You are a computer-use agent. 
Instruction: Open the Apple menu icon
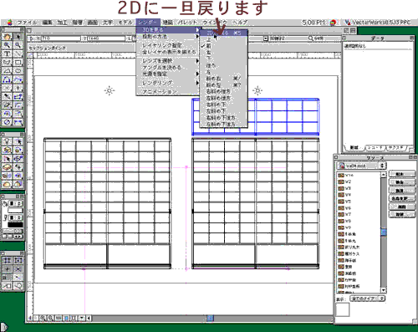[x=10, y=23]
